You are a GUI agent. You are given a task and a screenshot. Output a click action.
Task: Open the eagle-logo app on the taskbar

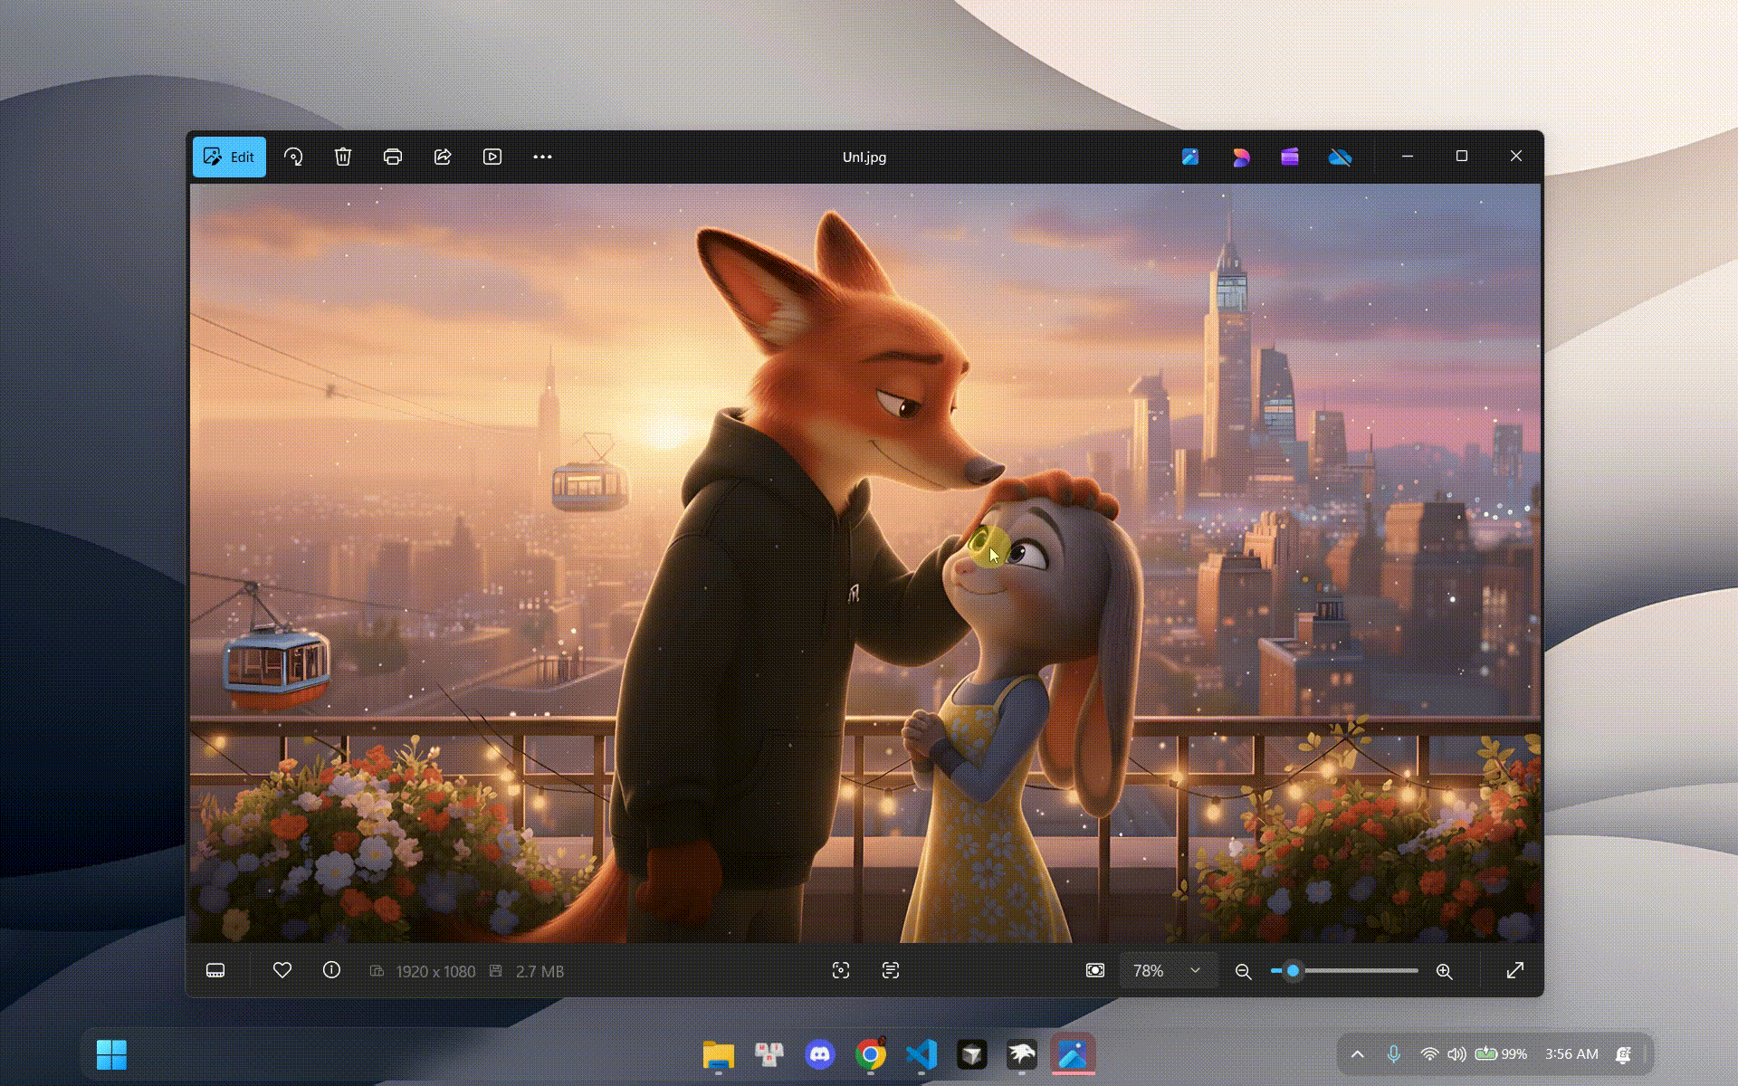(x=1022, y=1054)
